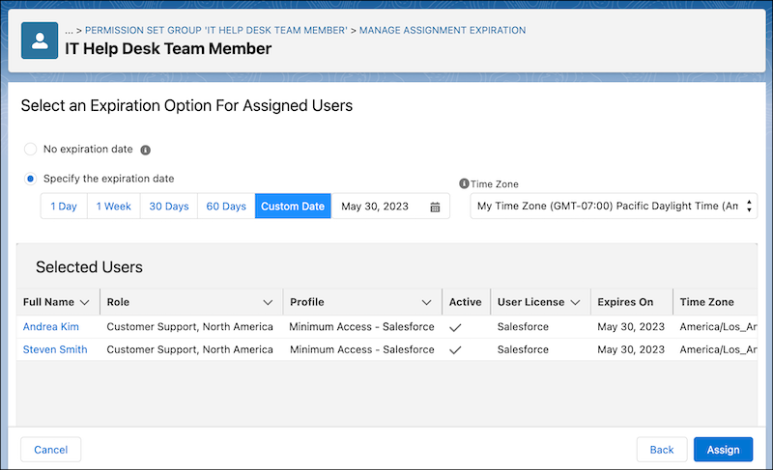Click the IT Help Desk Team Member title

point(168,48)
